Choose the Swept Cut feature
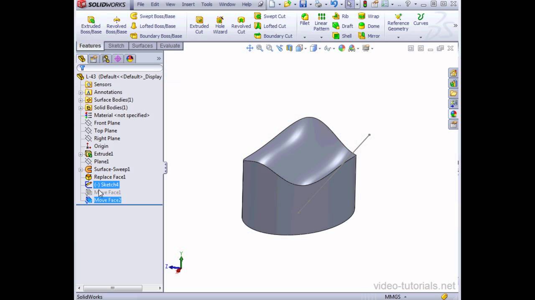The height and width of the screenshot is (300, 535). 270,16
